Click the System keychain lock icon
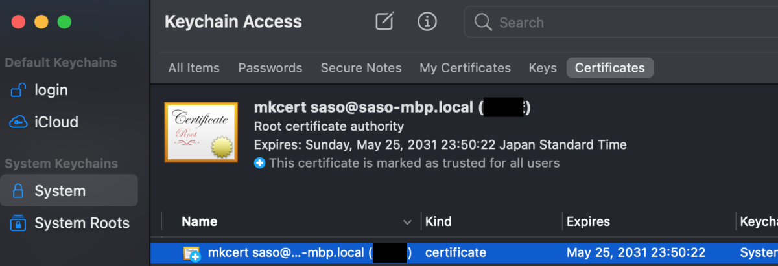Screen dimensions: 778x266 pos(18,191)
